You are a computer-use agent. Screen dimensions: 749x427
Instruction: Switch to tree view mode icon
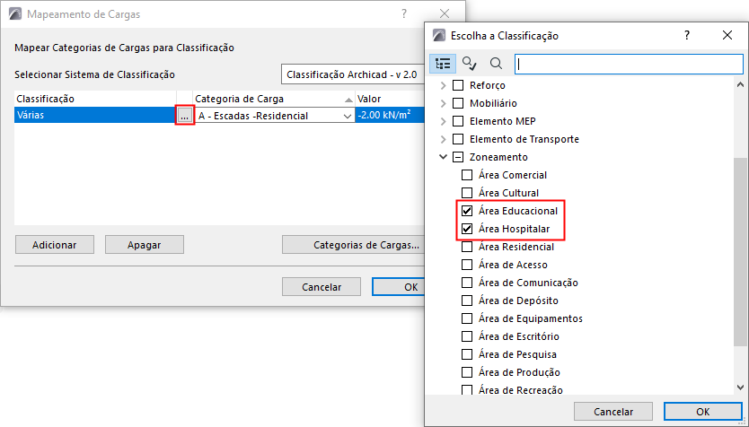[443, 64]
